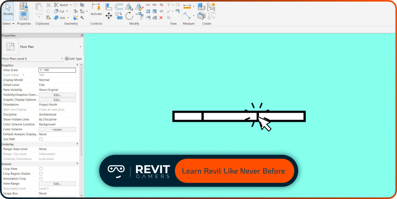
Task: Click Edit for Visibility/Graphics Overrides
Action: [57, 95]
